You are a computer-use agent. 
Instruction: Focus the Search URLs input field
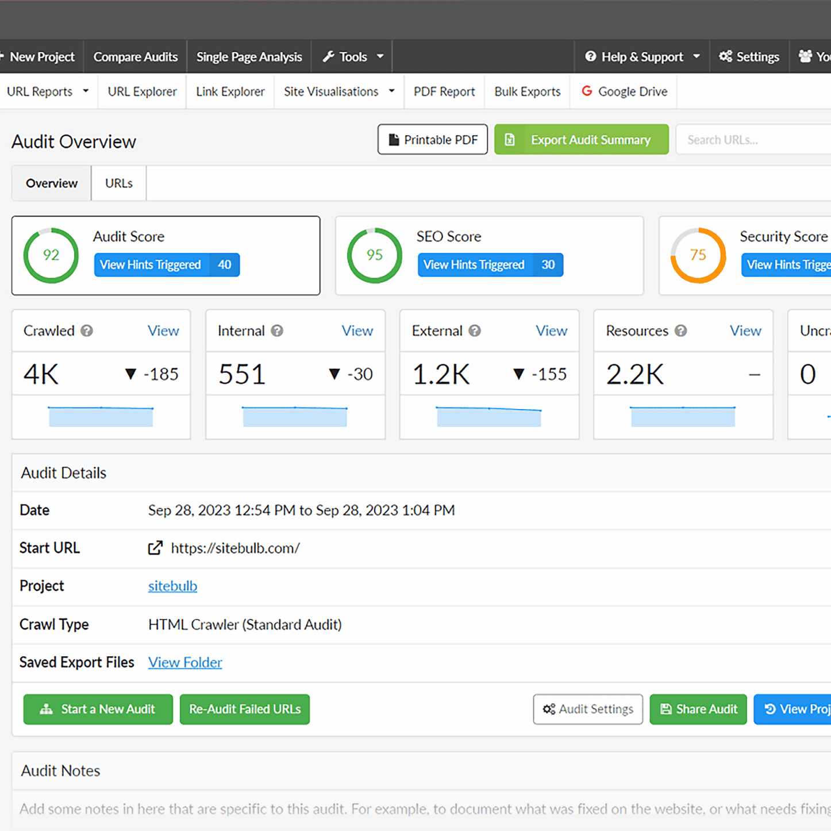pyautogui.click(x=753, y=140)
